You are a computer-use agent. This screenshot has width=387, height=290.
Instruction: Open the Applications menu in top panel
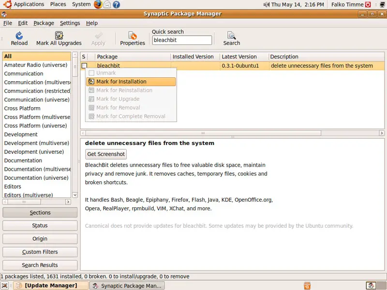point(29,4)
